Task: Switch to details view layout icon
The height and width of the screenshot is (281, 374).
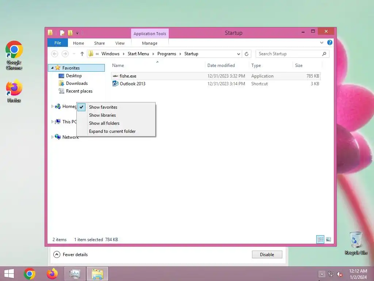Action: (x=320, y=239)
